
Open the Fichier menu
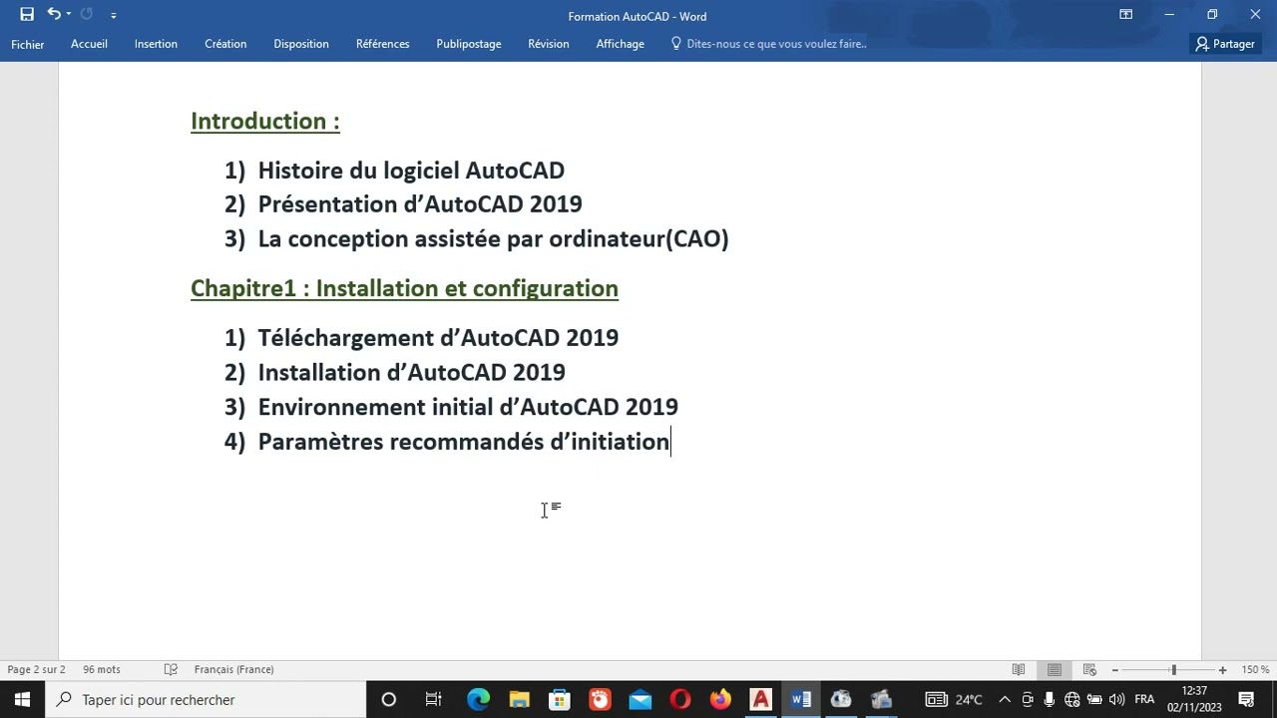coord(28,44)
